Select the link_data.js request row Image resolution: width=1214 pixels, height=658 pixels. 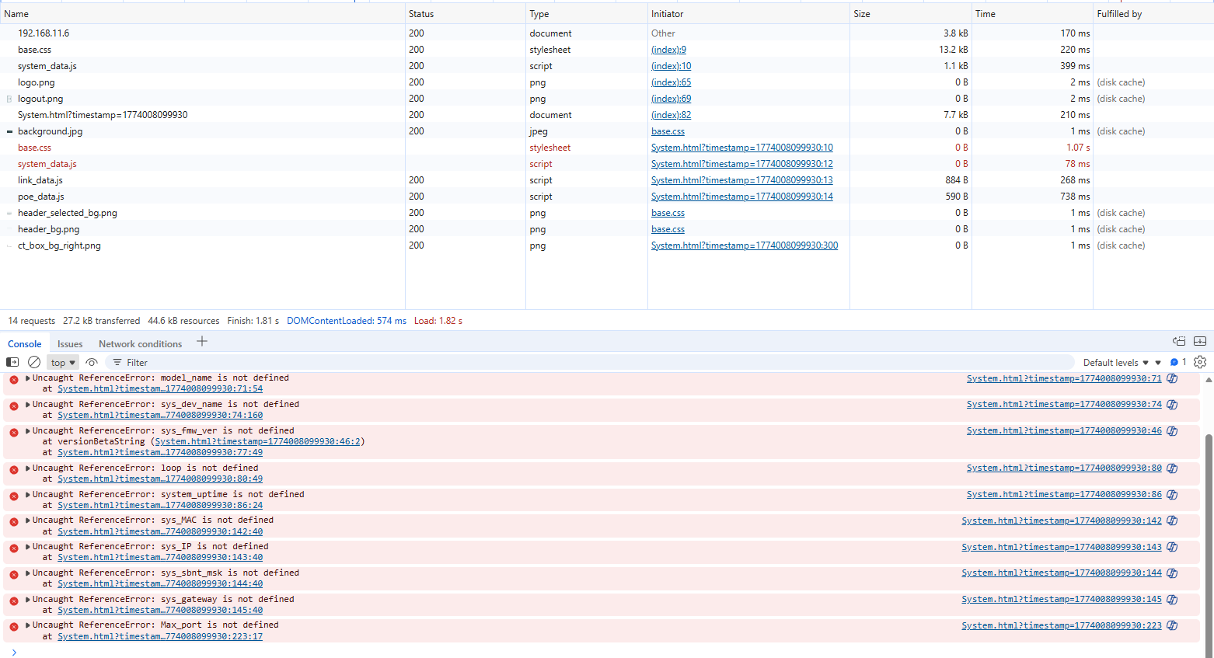coord(607,180)
